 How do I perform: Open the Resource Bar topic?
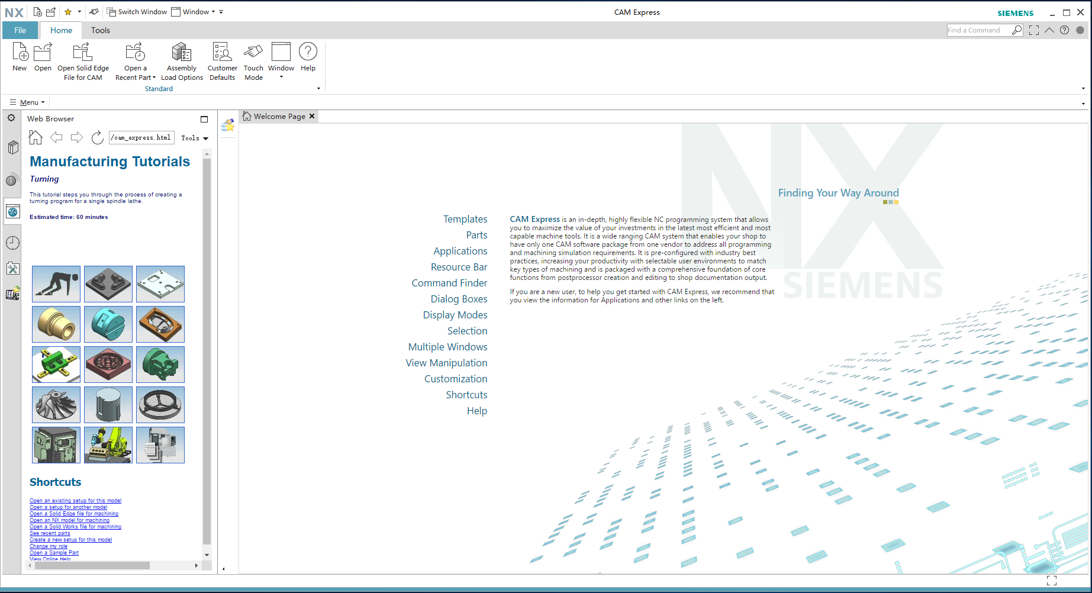pyautogui.click(x=459, y=267)
